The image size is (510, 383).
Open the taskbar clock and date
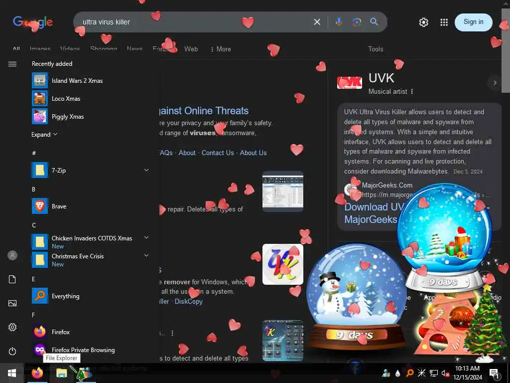pyautogui.click(x=467, y=373)
